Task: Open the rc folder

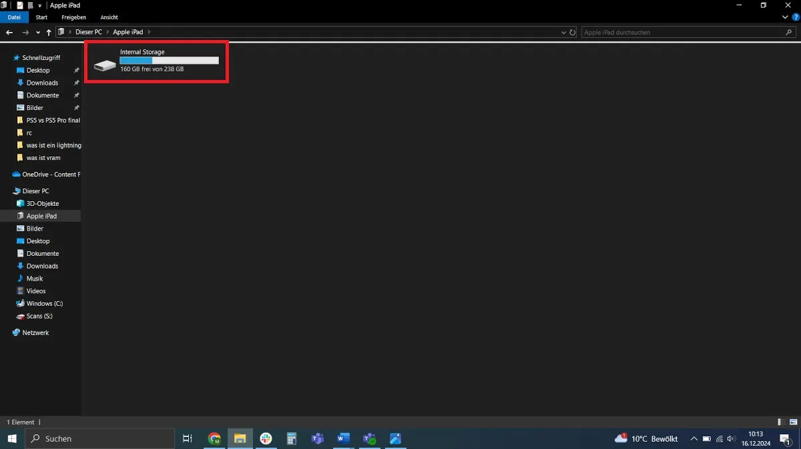Action: (29, 133)
